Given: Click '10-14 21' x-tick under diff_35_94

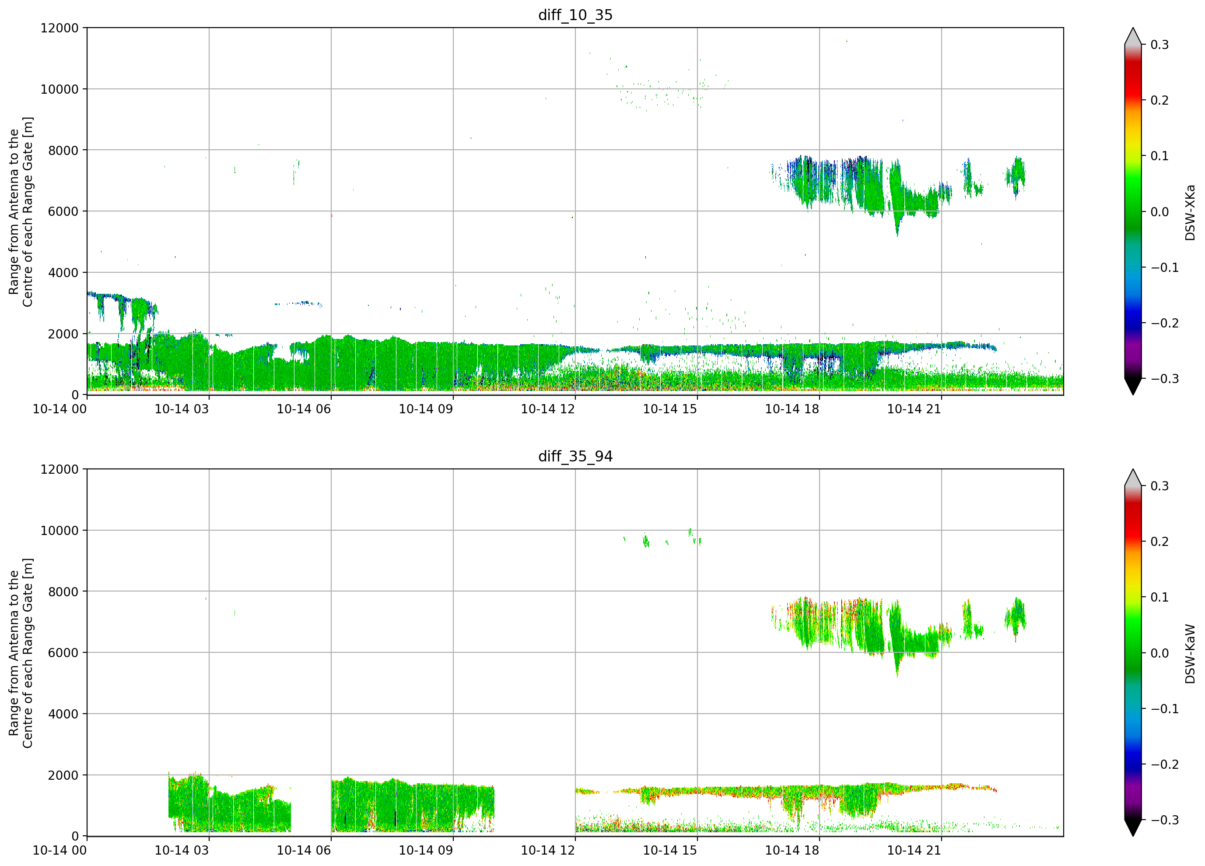Looking at the screenshot, I should [x=914, y=850].
